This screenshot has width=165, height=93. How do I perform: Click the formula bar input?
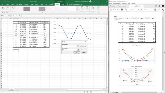tap(64, 16)
